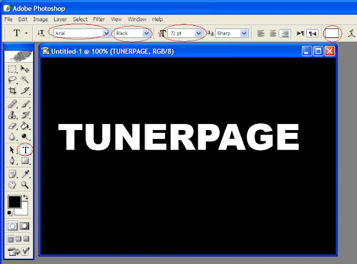Set right-to-left paragraph direction
This screenshot has height=264, width=357.
(x=312, y=33)
